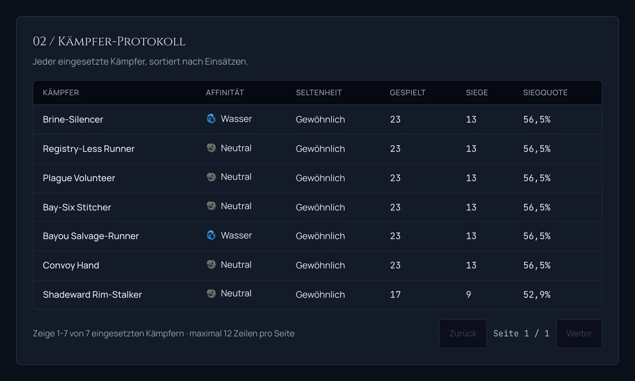This screenshot has width=635, height=381.
Task: Click Neutral label in Shadeward Rim-Stalker row
Action: tap(236, 293)
